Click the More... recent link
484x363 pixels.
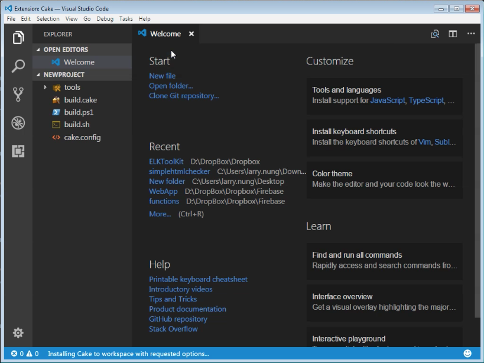160,214
